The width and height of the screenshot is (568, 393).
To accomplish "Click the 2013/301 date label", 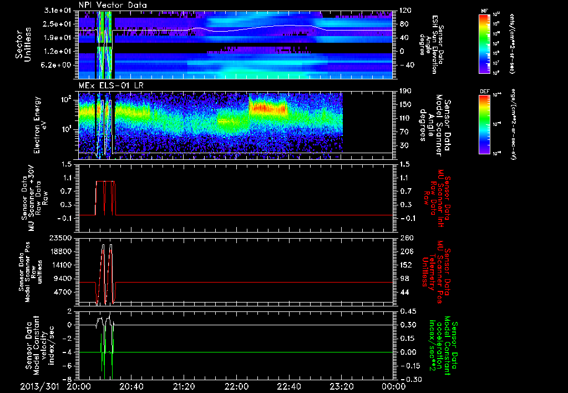I will [39, 387].
